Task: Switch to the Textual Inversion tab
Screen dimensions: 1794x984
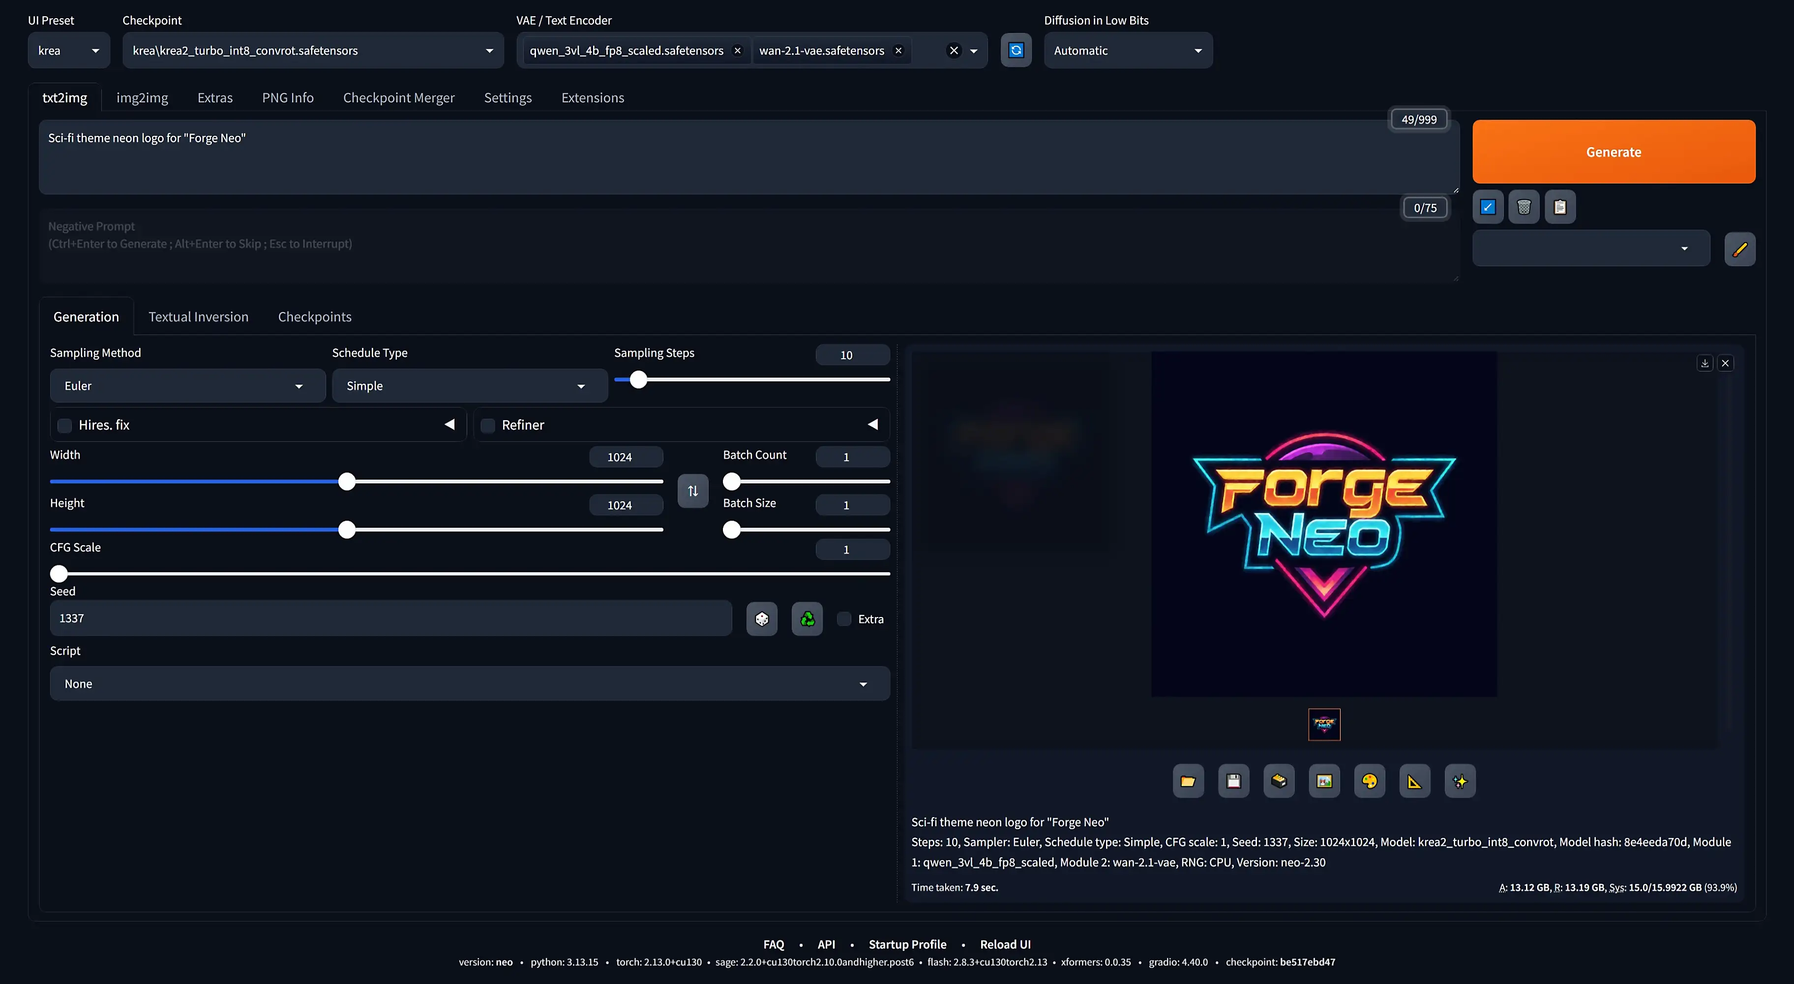Action: [x=199, y=316]
